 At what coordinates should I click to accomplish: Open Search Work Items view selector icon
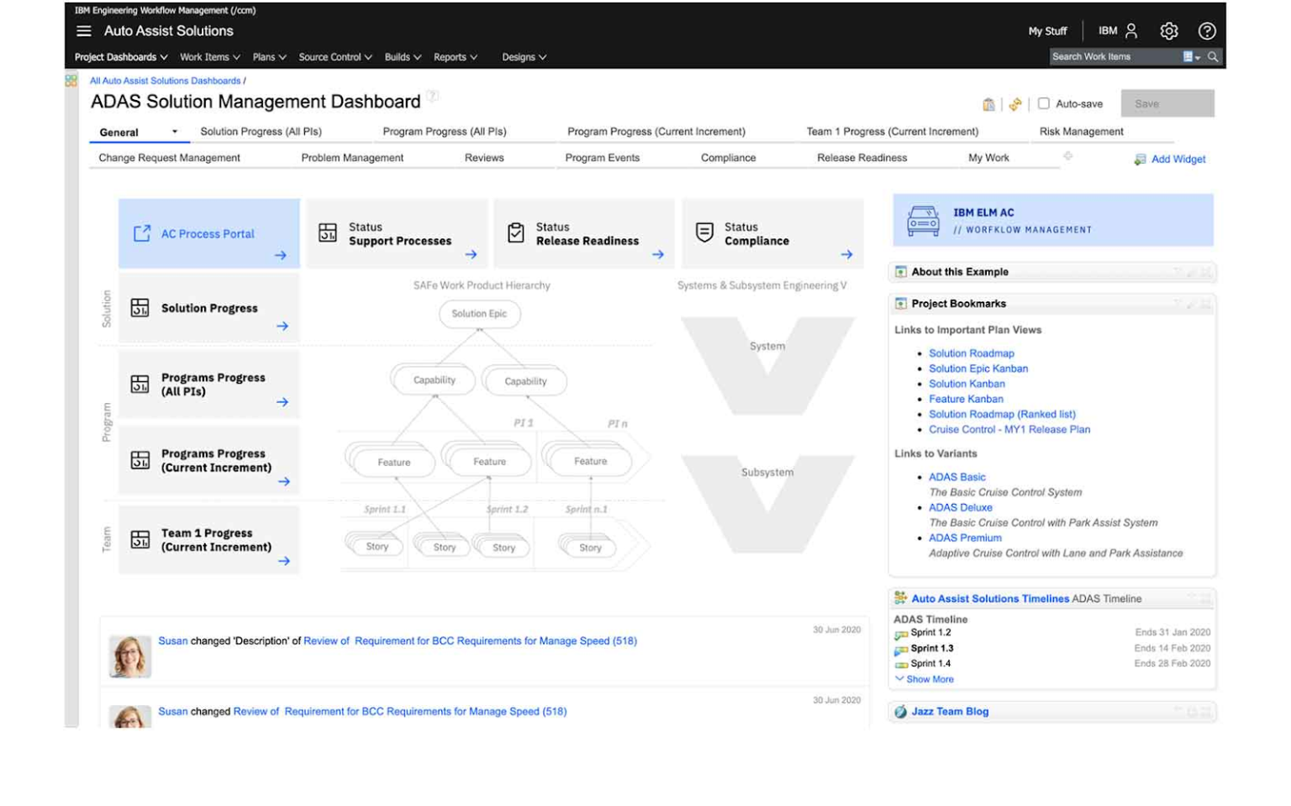click(x=1186, y=56)
